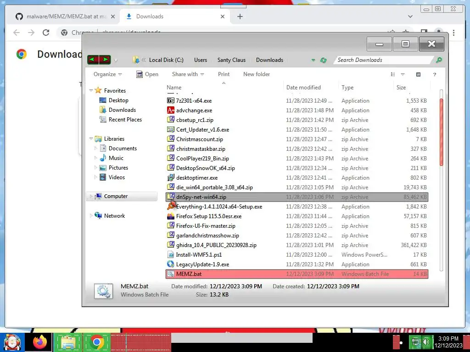Collapse the Libraries group
Screen dimensions: 470x352
point(91,138)
